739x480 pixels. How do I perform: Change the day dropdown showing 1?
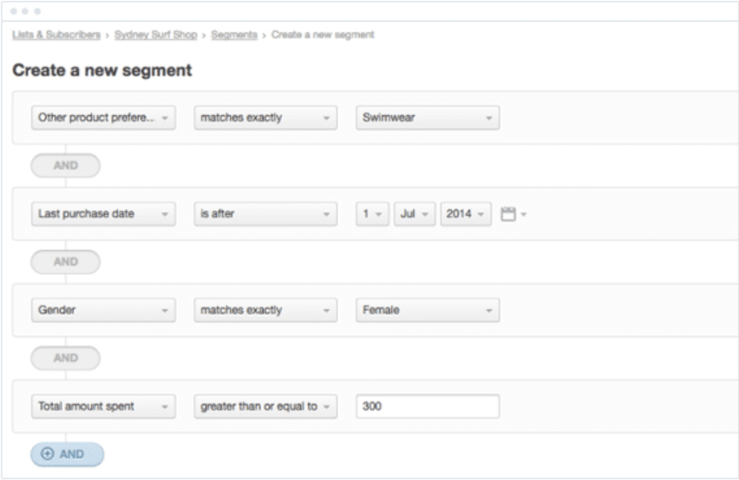coord(372,214)
